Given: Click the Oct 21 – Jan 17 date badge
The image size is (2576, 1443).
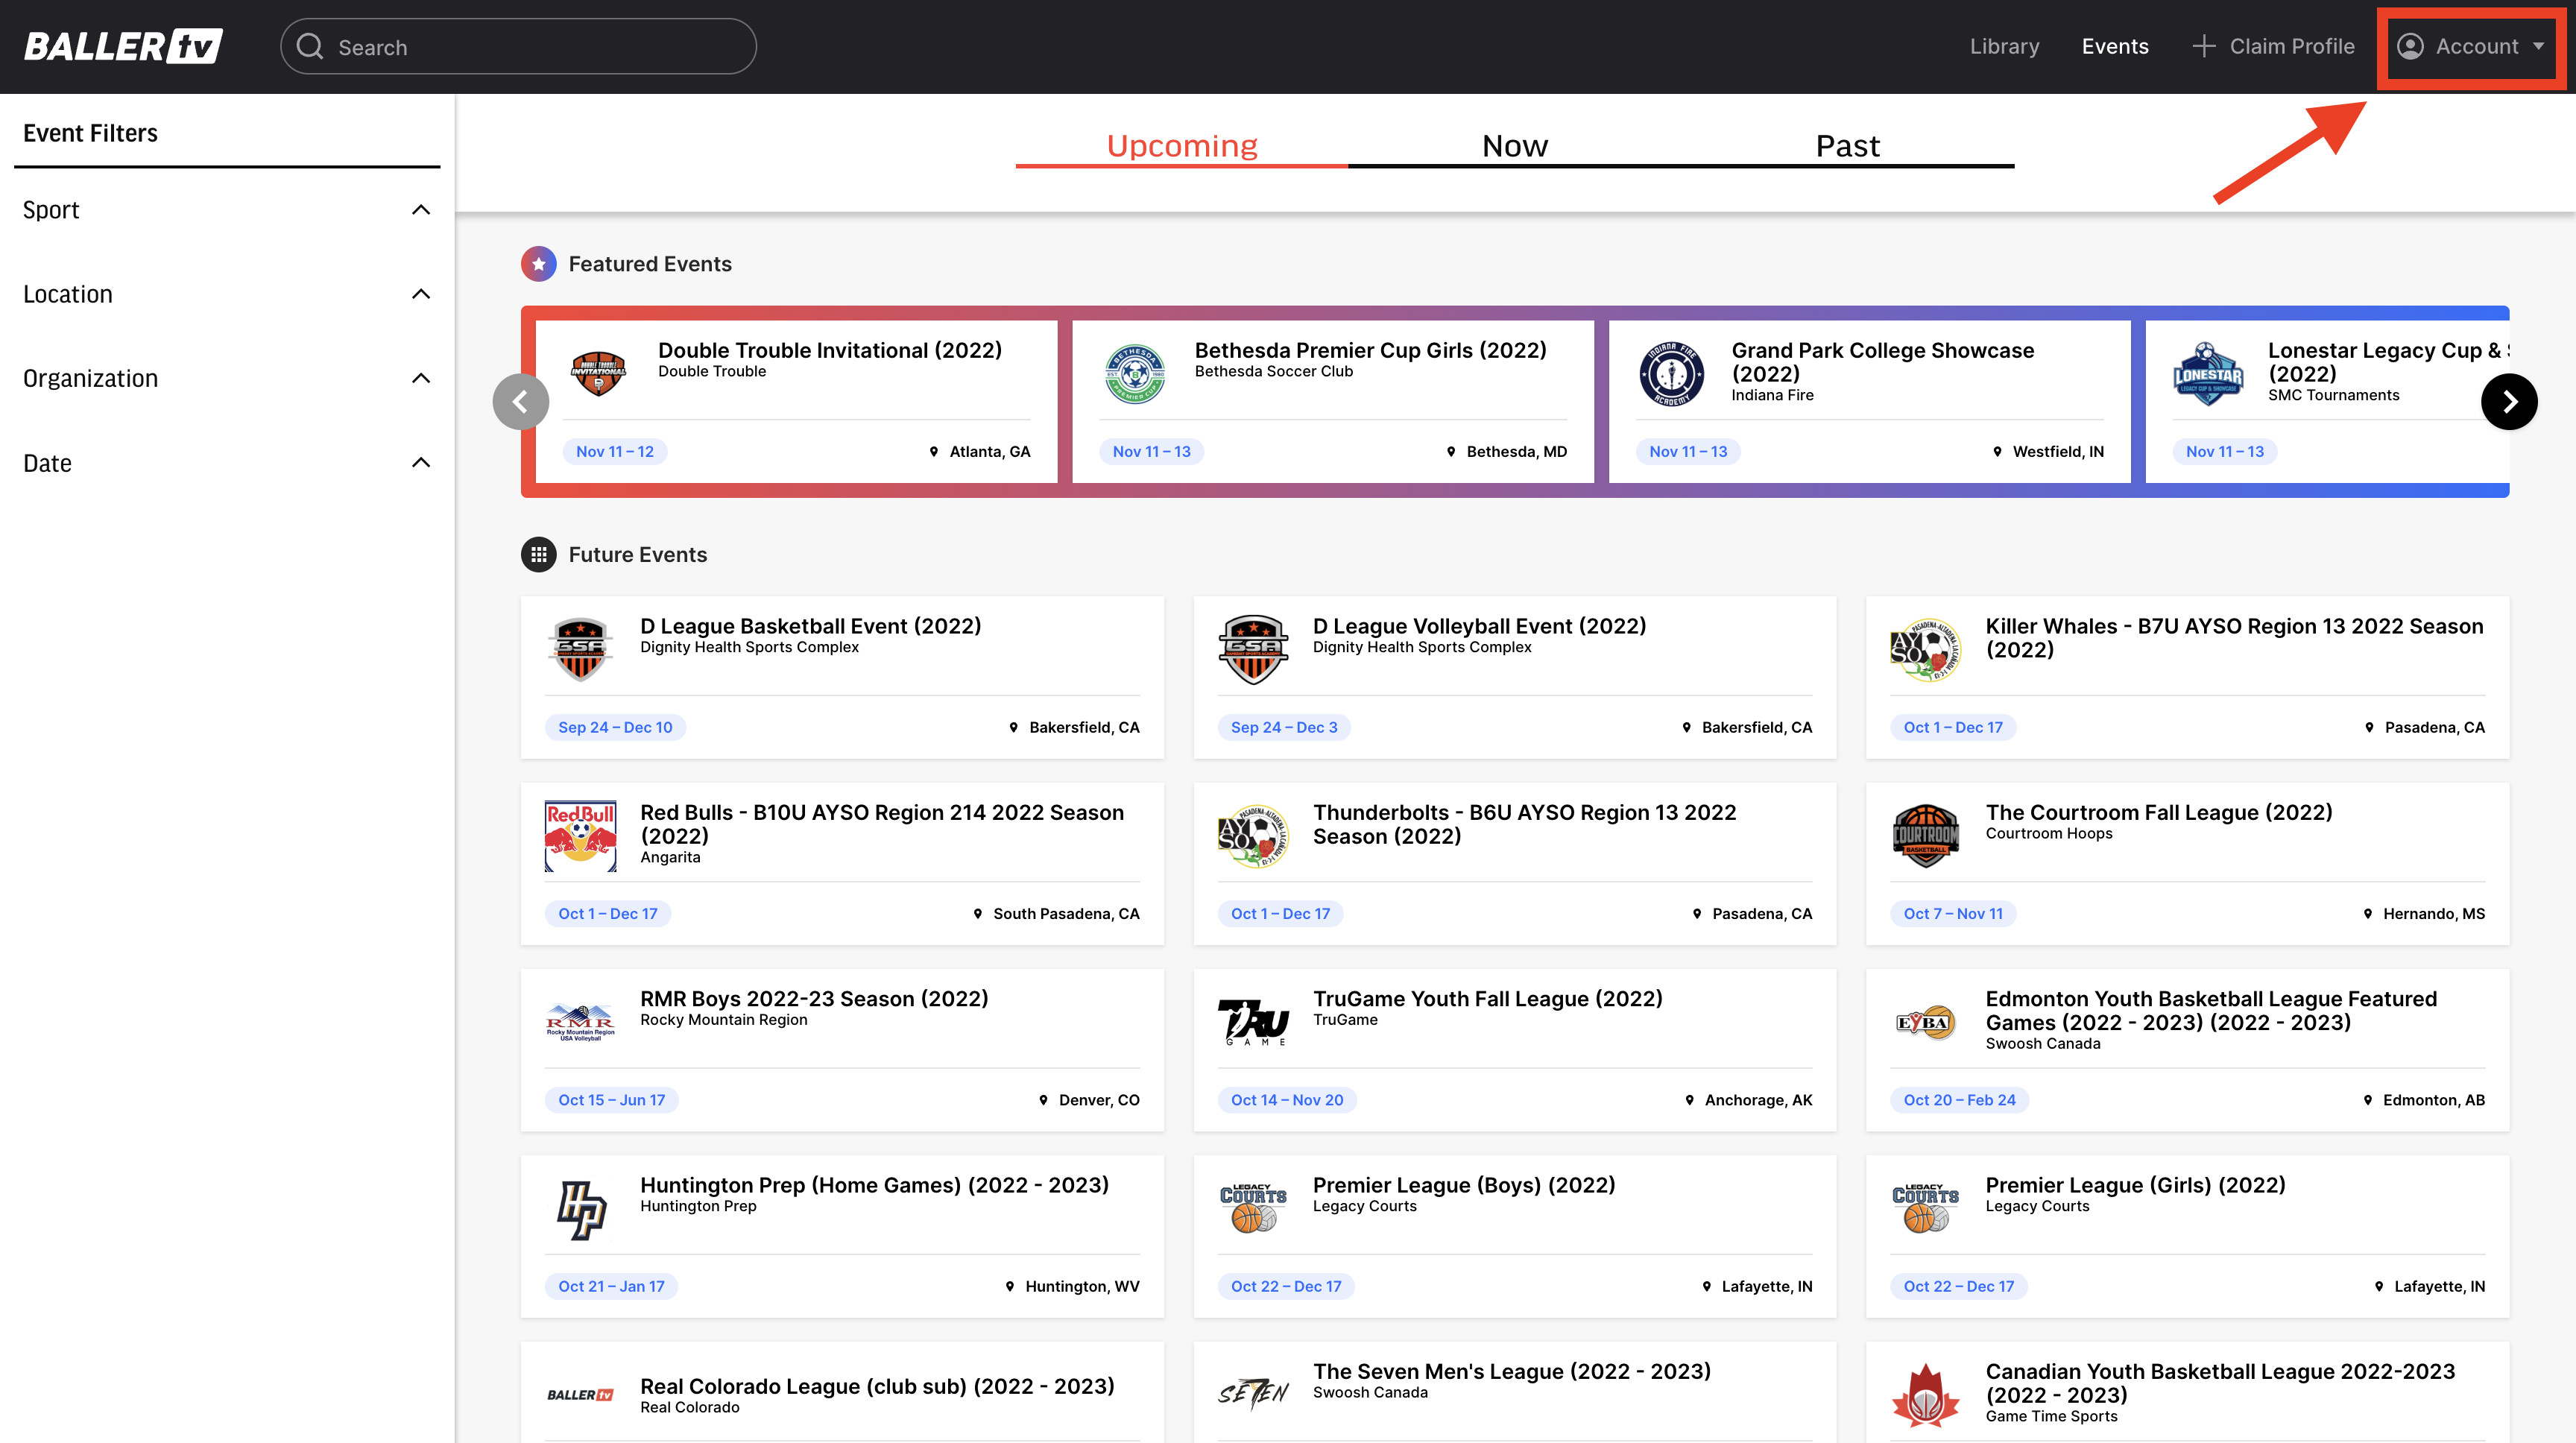Looking at the screenshot, I should 611,1286.
